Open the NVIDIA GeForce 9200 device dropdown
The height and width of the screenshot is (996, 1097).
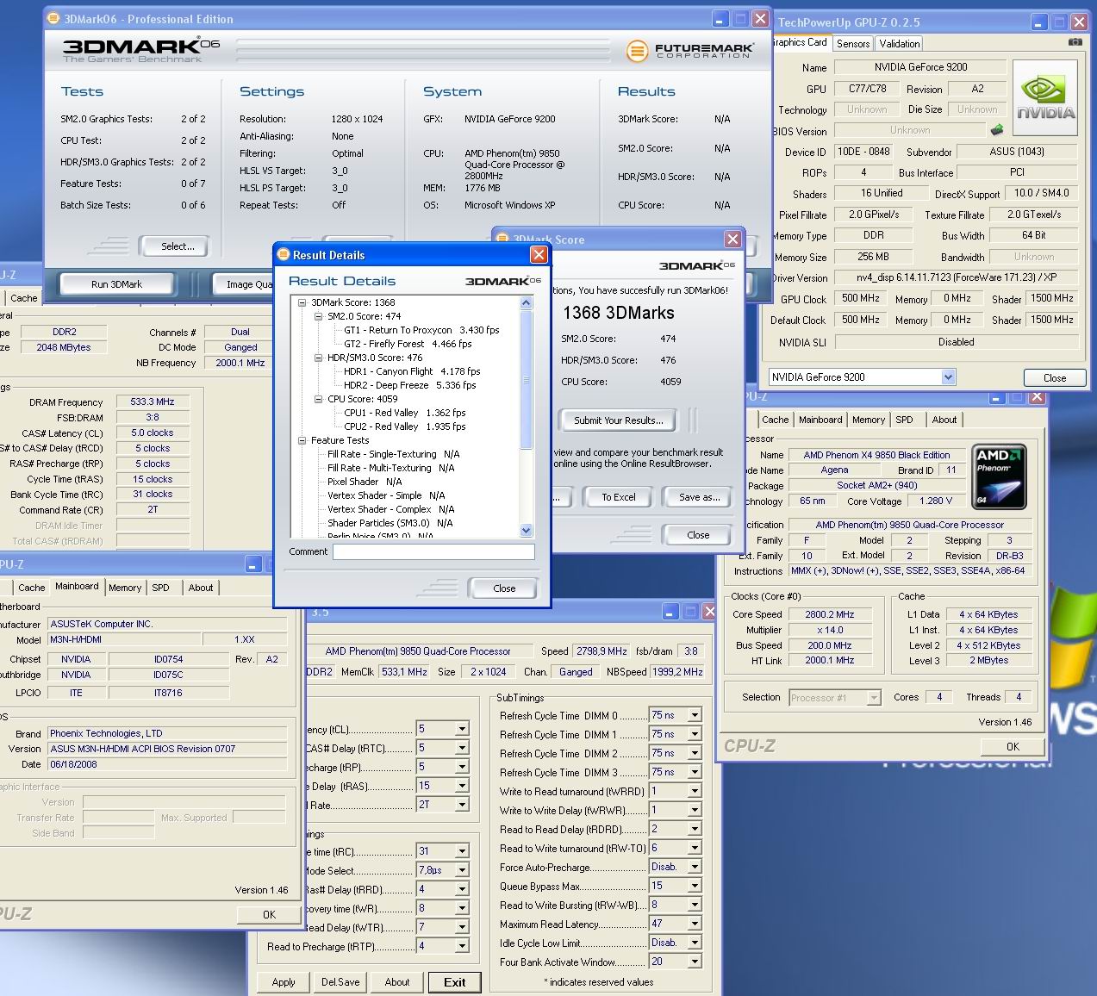pyautogui.click(x=949, y=377)
